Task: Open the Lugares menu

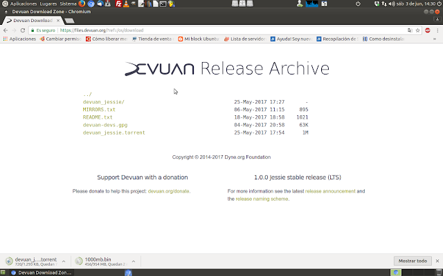Action: [48, 3]
